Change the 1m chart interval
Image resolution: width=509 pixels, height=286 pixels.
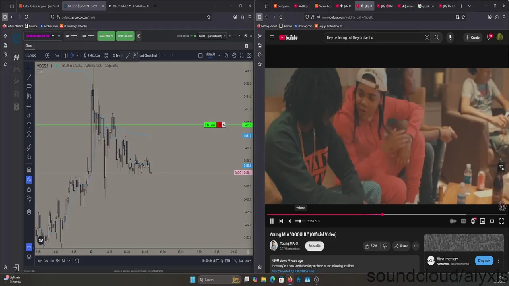(57, 55)
